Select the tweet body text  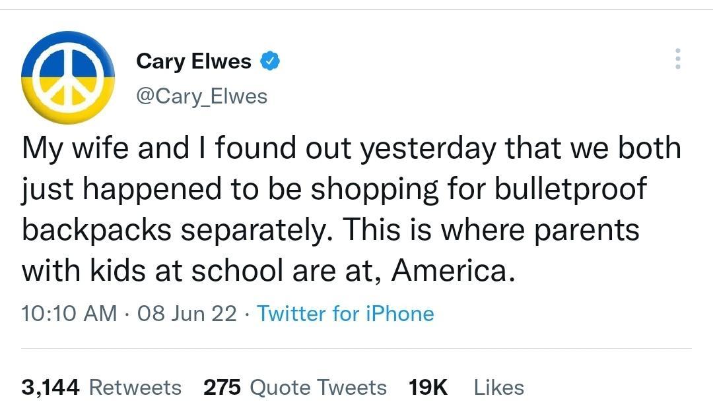click(x=330, y=208)
